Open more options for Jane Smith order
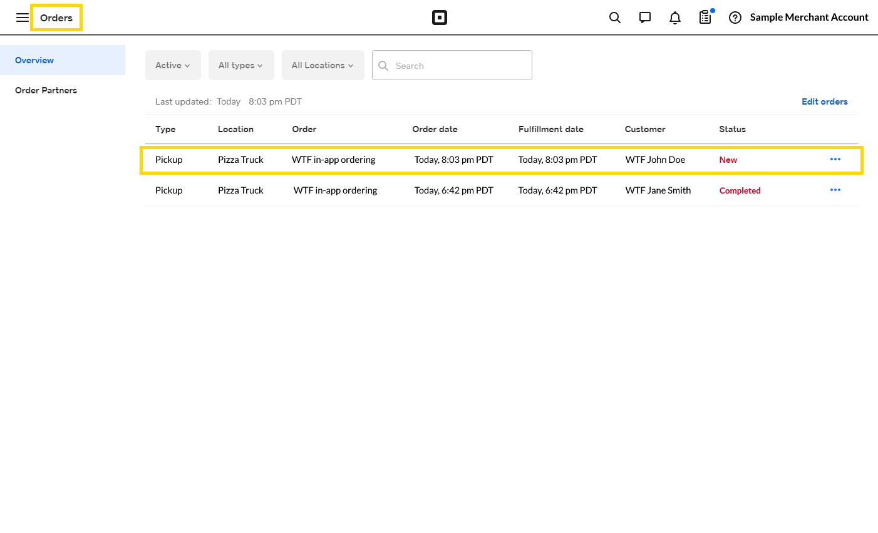The height and width of the screenshot is (533, 878). tap(835, 190)
